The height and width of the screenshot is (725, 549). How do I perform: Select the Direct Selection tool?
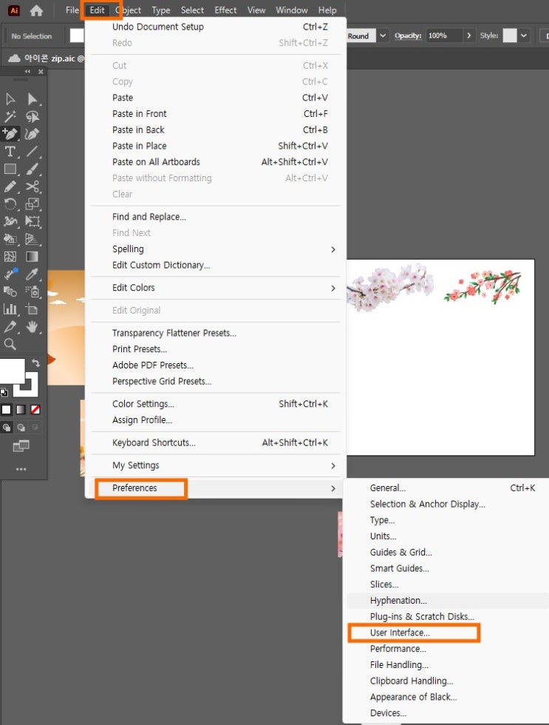[33, 99]
